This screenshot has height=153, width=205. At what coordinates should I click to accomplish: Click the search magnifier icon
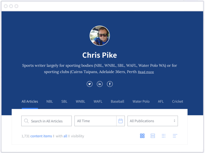(26, 121)
